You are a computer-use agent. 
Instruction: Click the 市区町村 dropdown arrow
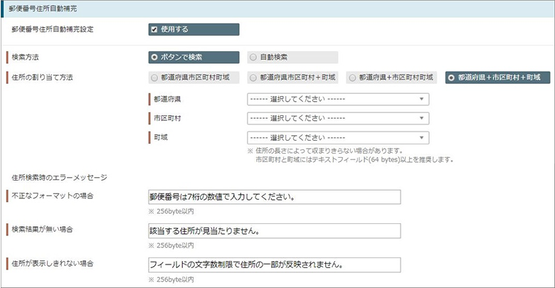[421, 118]
